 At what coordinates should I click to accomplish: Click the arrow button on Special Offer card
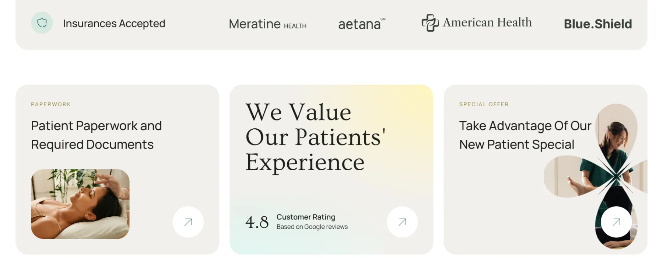[x=616, y=222]
